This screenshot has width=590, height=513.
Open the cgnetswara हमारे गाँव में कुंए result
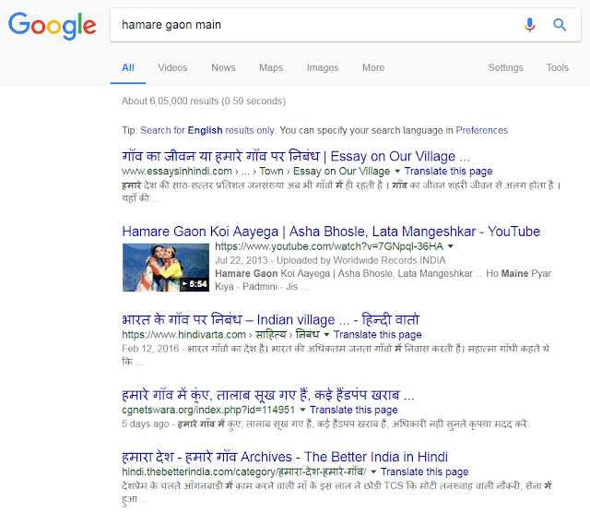point(268,395)
